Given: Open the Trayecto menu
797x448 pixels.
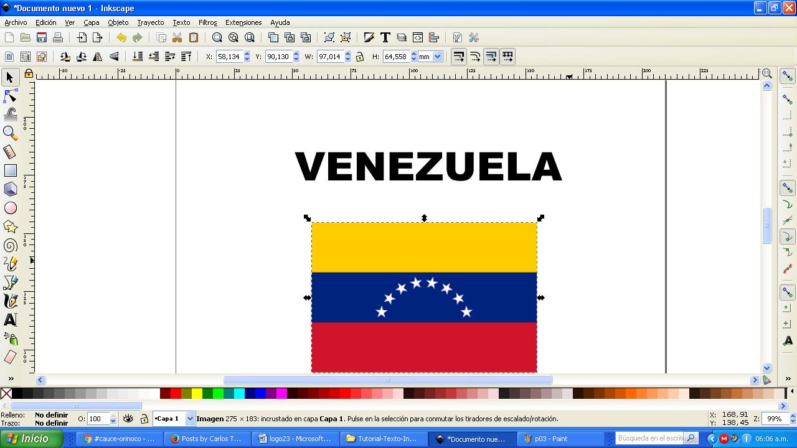Looking at the screenshot, I should (x=150, y=22).
